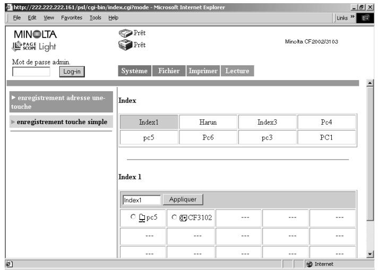Viewport: 378px width, 270px height.
Task: Click the device icon beside CF3102
Action: 183,218
